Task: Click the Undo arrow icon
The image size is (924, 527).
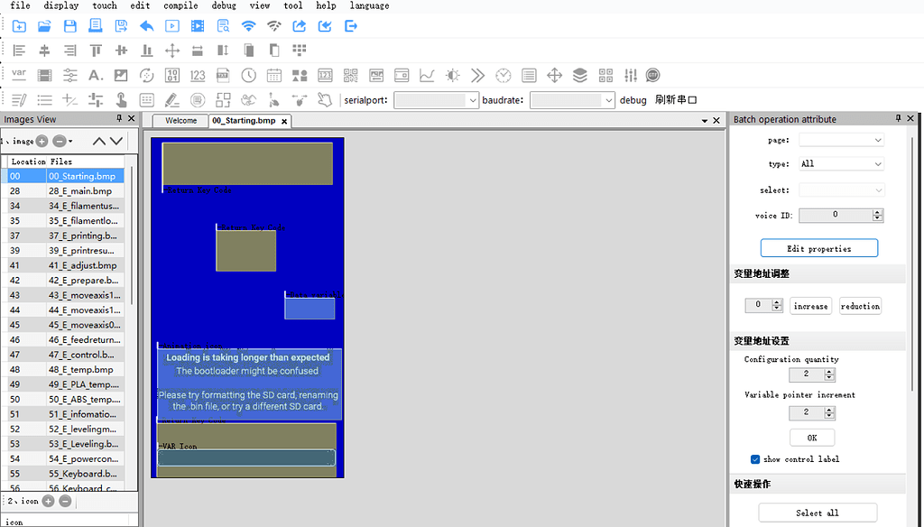Action: (x=146, y=26)
